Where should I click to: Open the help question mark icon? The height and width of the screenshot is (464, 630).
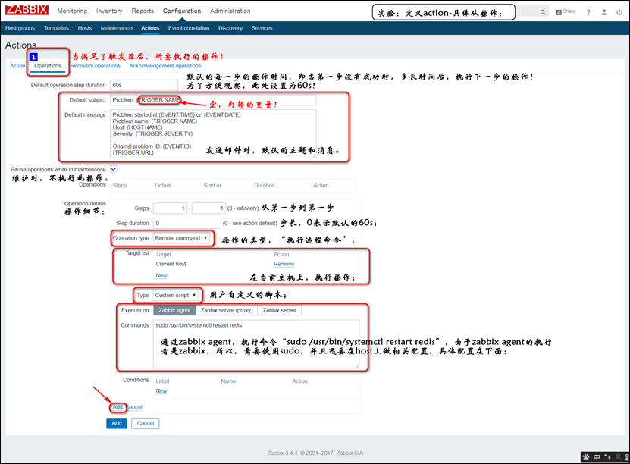(x=588, y=12)
